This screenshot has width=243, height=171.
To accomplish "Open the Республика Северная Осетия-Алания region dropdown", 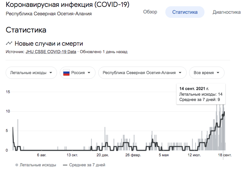I will [x=142, y=73].
